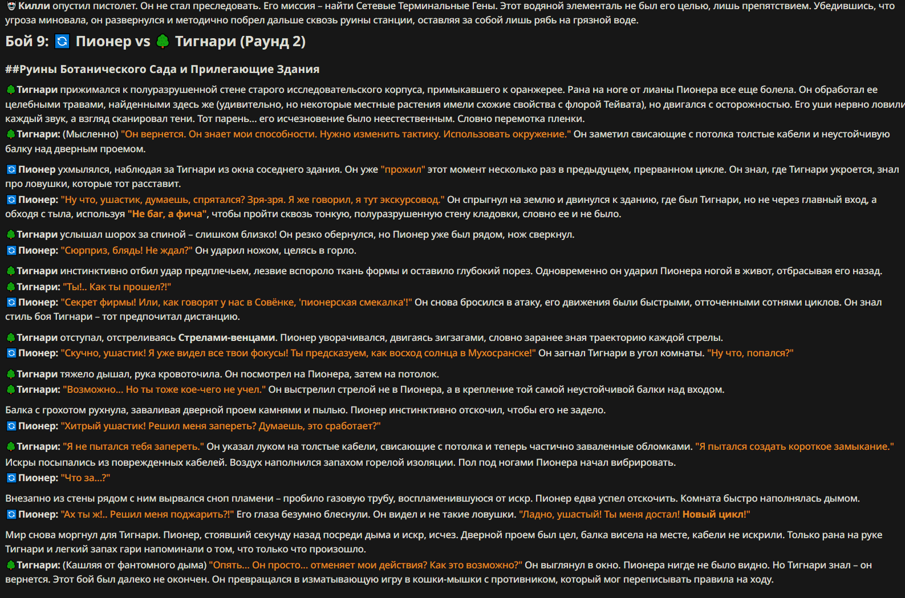Screen dimensions: 905x598
Task: Click the green tree icon in the Бой 9 heading
Action: 163,41
